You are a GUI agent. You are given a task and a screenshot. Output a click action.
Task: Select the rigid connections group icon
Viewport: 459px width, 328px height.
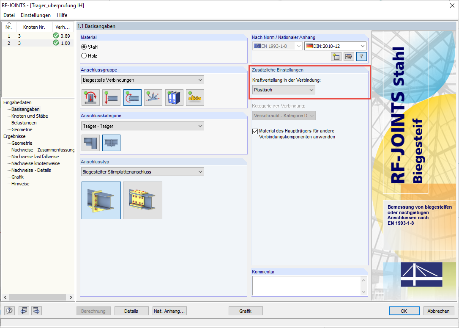(132, 98)
